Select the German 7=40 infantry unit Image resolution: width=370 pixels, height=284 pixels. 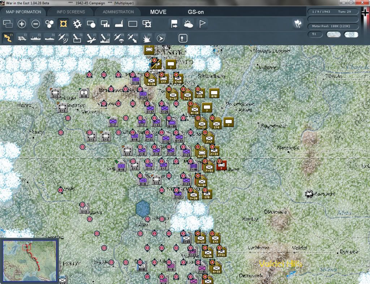pyautogui.click(x=193, y=167)
